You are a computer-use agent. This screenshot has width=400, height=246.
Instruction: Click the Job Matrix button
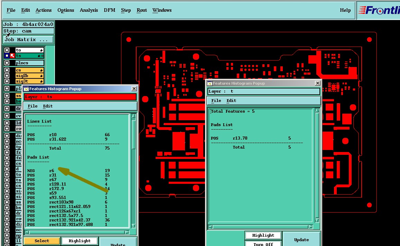(28, 39)
